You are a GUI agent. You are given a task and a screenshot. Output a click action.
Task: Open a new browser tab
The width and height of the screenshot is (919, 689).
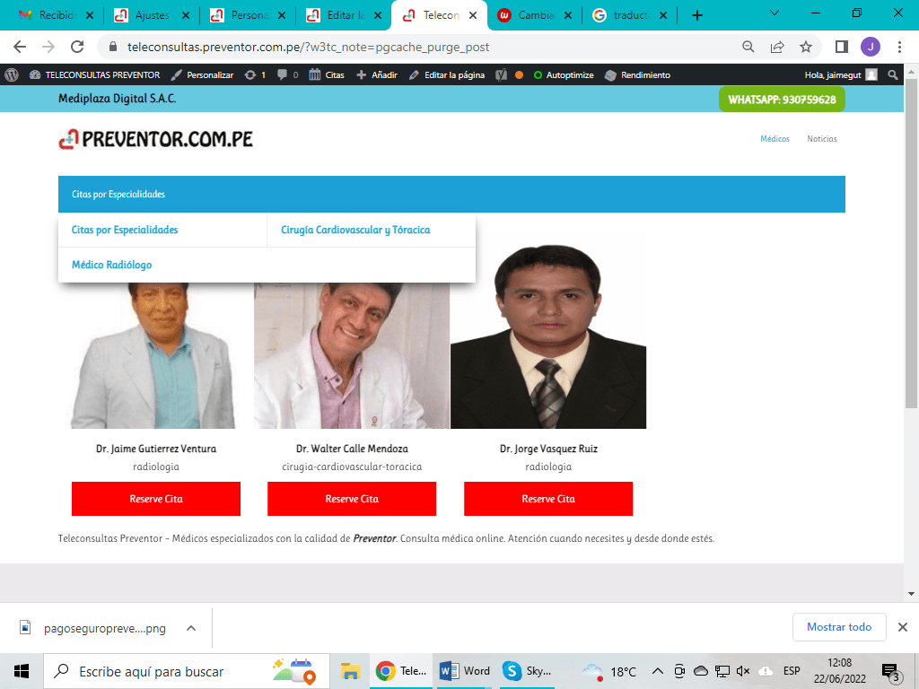(696, 15)
